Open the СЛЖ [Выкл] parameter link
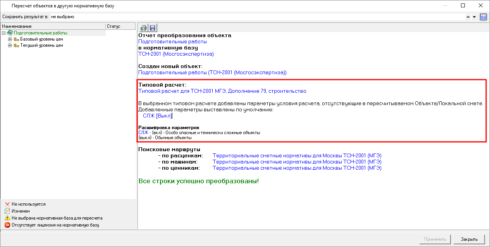The height and width of the screenshot is (247, 490). tap(157, 116)
